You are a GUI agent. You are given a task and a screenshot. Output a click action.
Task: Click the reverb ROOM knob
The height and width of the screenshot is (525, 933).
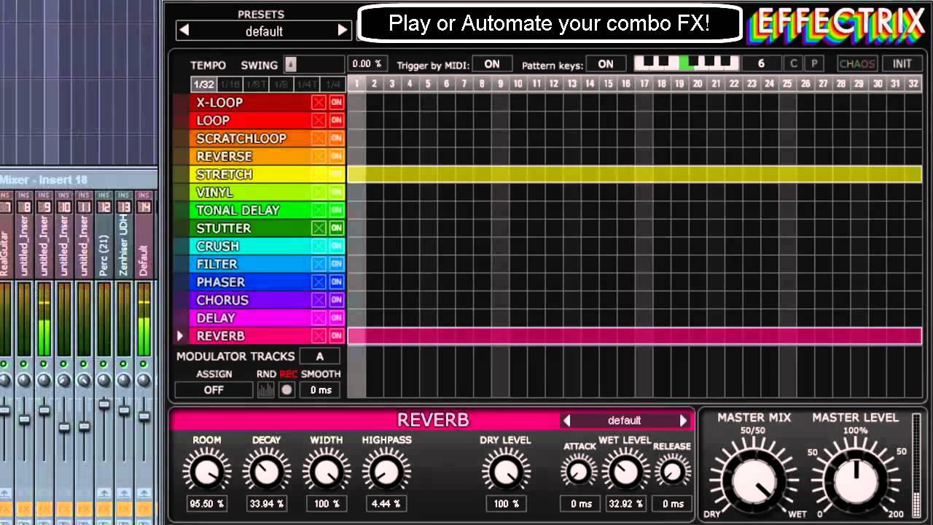206,472
